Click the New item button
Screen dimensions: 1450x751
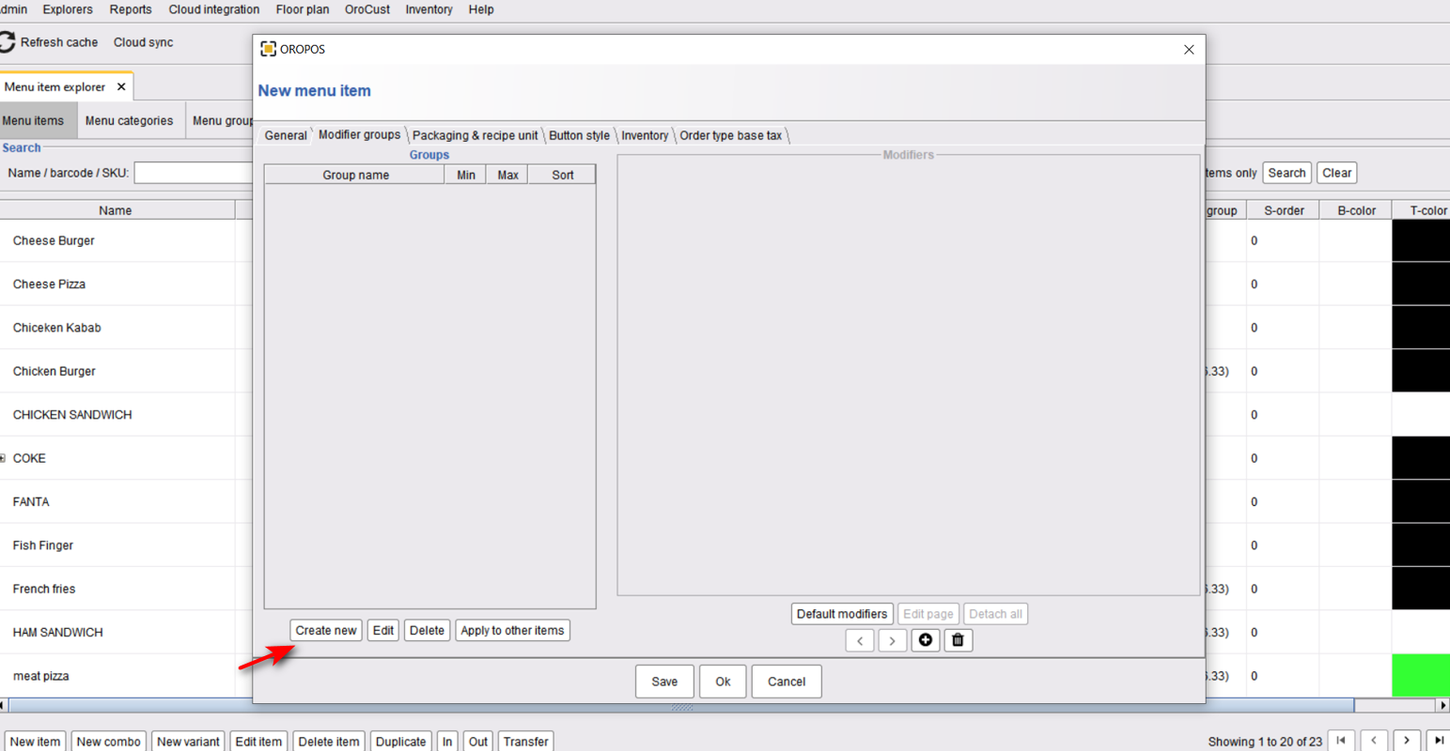(x=35, y=741)
